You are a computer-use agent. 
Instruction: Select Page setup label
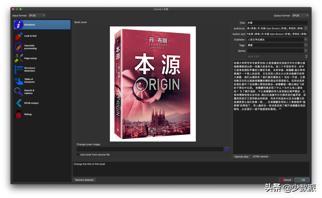(30, 58)
